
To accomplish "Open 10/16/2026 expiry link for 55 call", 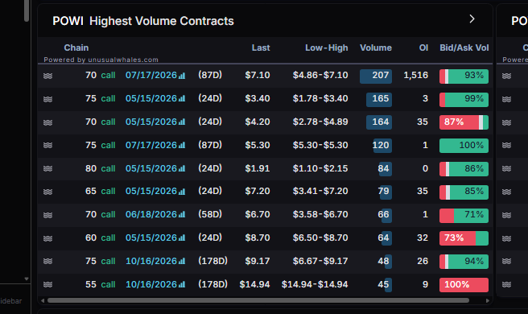I will [151, 284].
